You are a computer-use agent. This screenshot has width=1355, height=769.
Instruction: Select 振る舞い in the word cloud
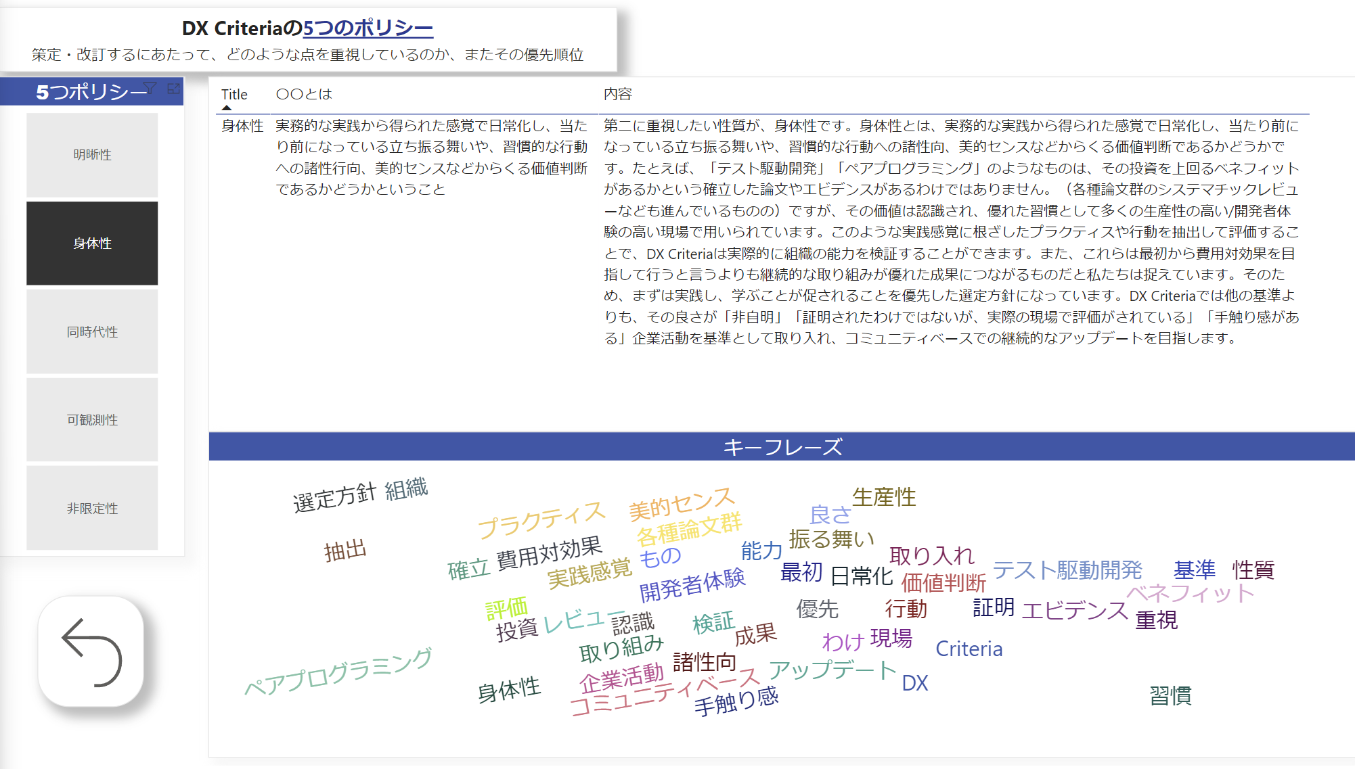pyautogui.click(x=832, y=539)
